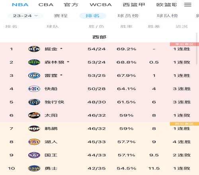Image resolution: width=199 pixels, height=175 pixels.
Task: Click the 50/28 record cell
Action: coord(97,89)
